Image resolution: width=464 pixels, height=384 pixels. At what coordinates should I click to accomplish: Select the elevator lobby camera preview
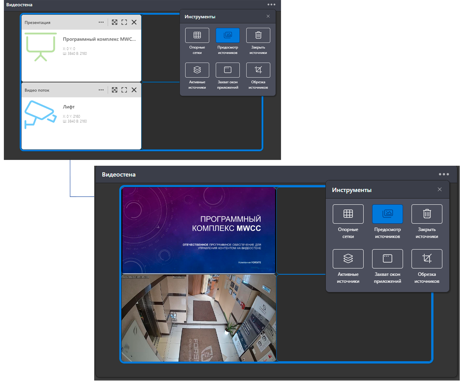199,318
